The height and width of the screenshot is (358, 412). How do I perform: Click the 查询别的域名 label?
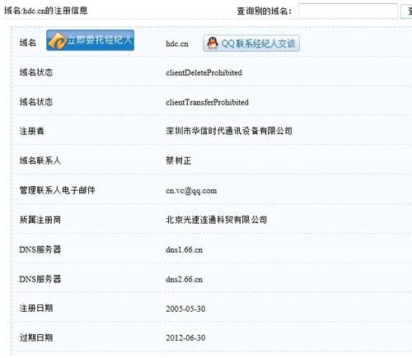[x=264, y=12]
